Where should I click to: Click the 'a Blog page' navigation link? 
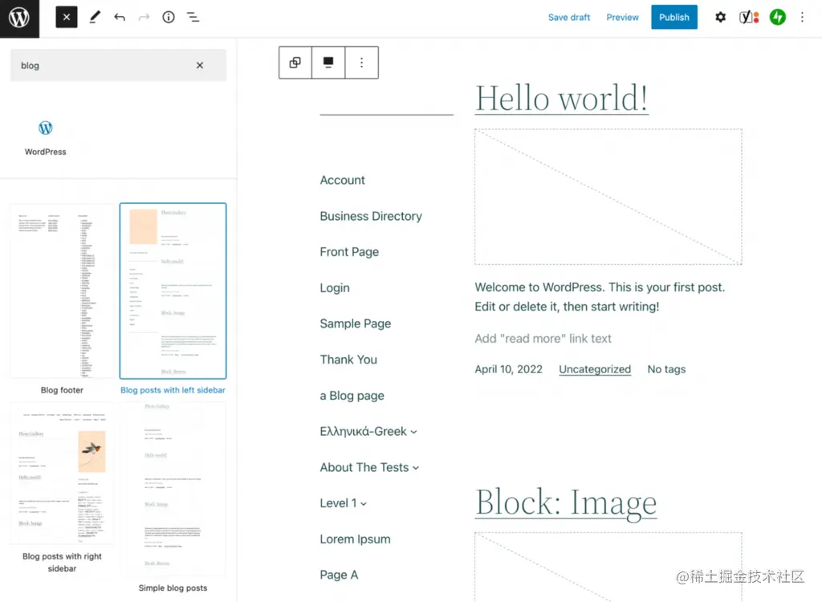[352, 396]
